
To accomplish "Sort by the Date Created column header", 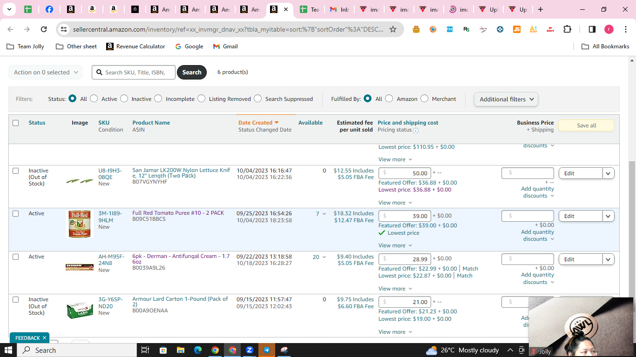I will (x=258, y=123).
